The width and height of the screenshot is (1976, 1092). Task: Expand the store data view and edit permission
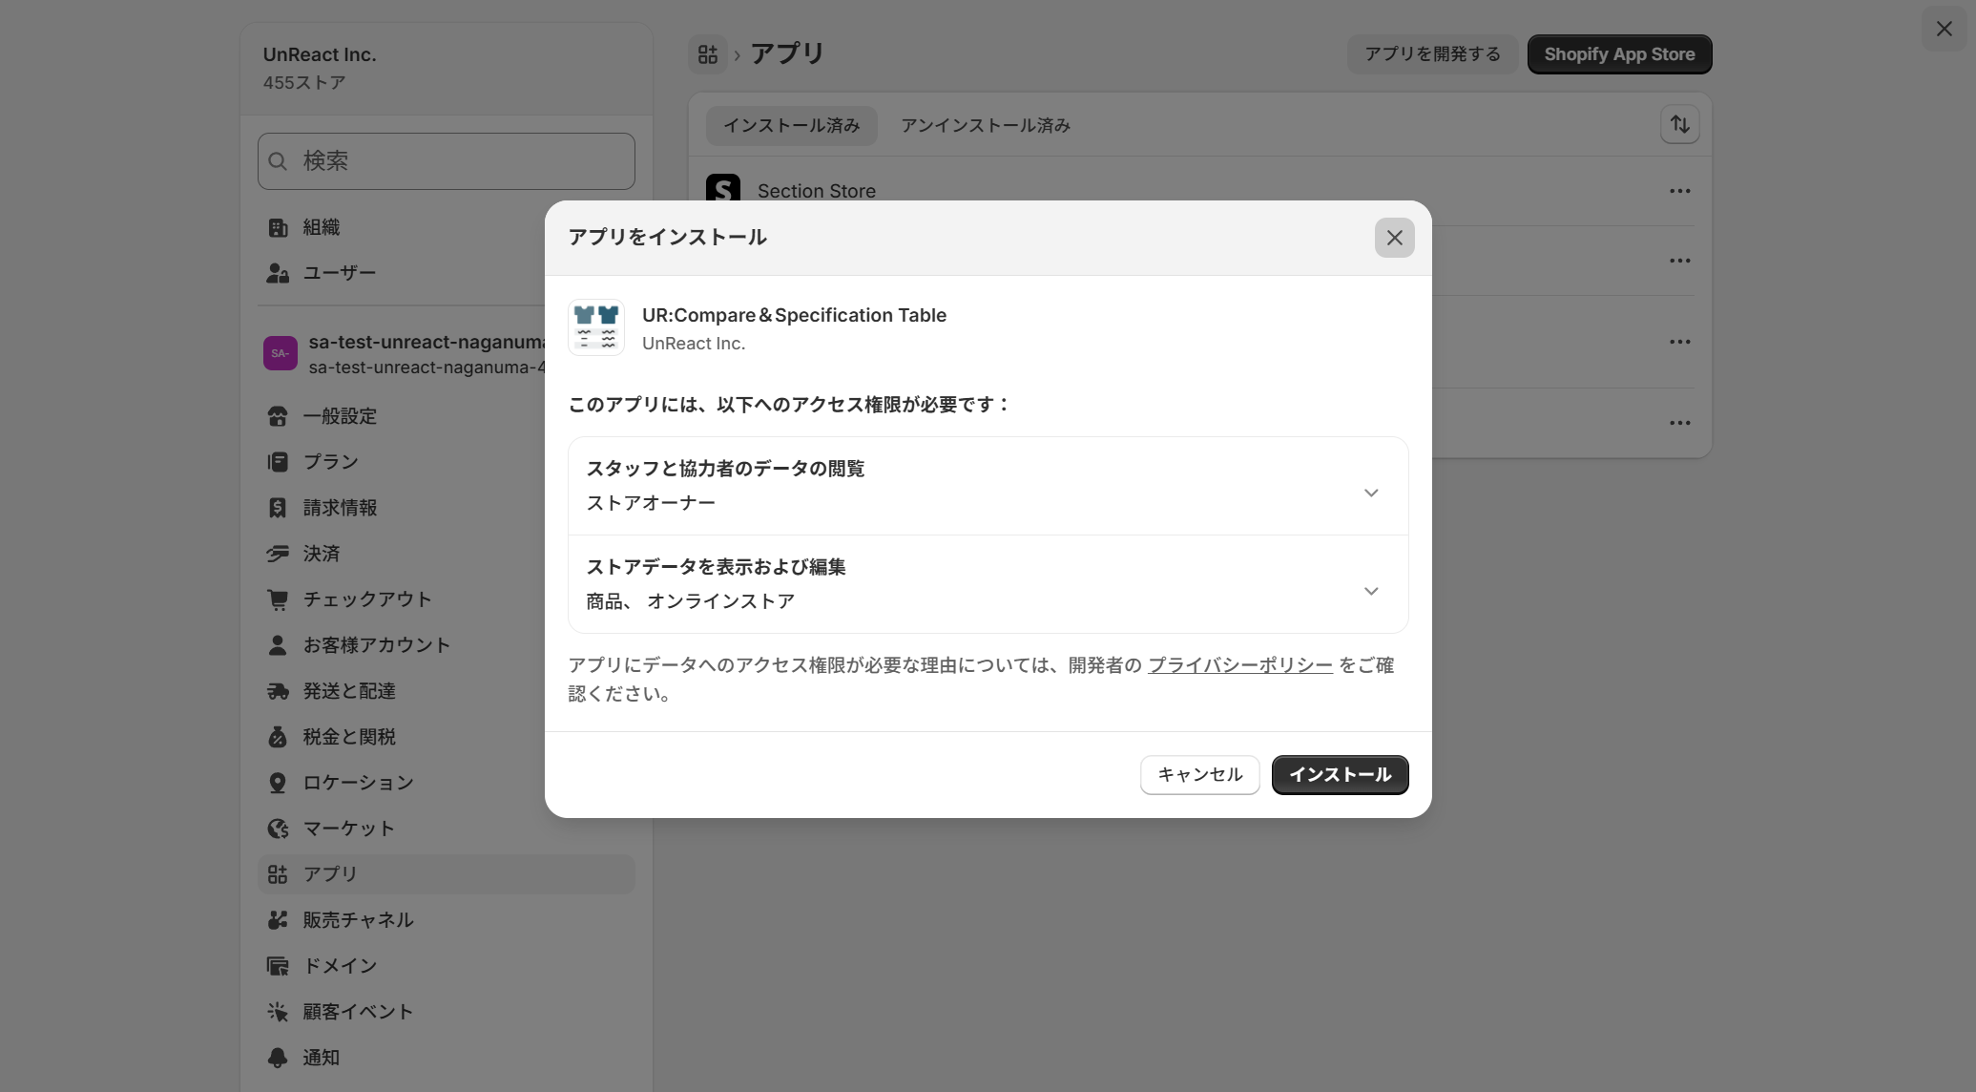pyautogui.click(x=988, y=584)
